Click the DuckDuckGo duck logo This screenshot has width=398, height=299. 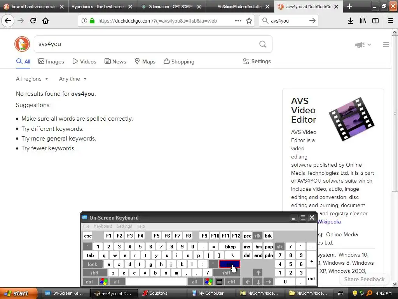22,44
